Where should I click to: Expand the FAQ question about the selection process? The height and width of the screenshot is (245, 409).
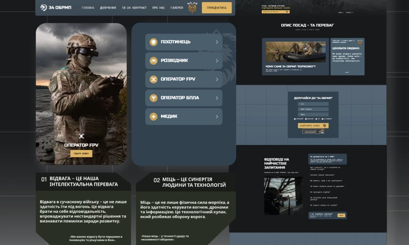(x=320, y=192)
